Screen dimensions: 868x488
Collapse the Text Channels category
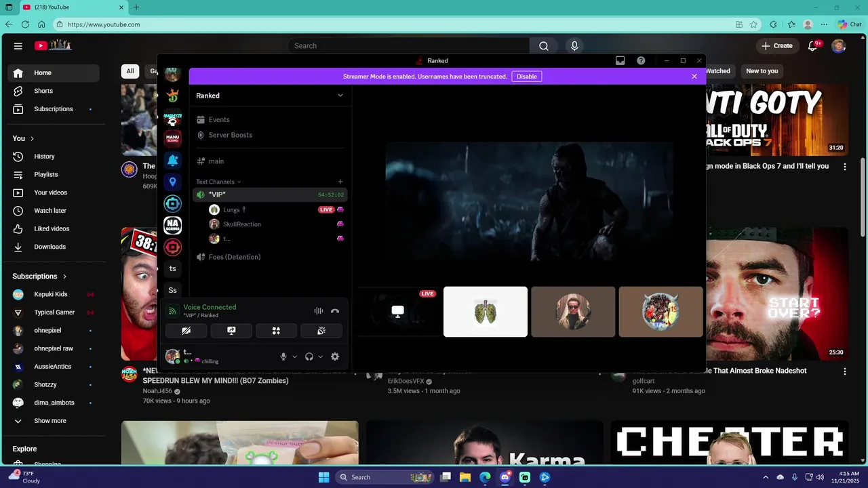click(218, 182)
